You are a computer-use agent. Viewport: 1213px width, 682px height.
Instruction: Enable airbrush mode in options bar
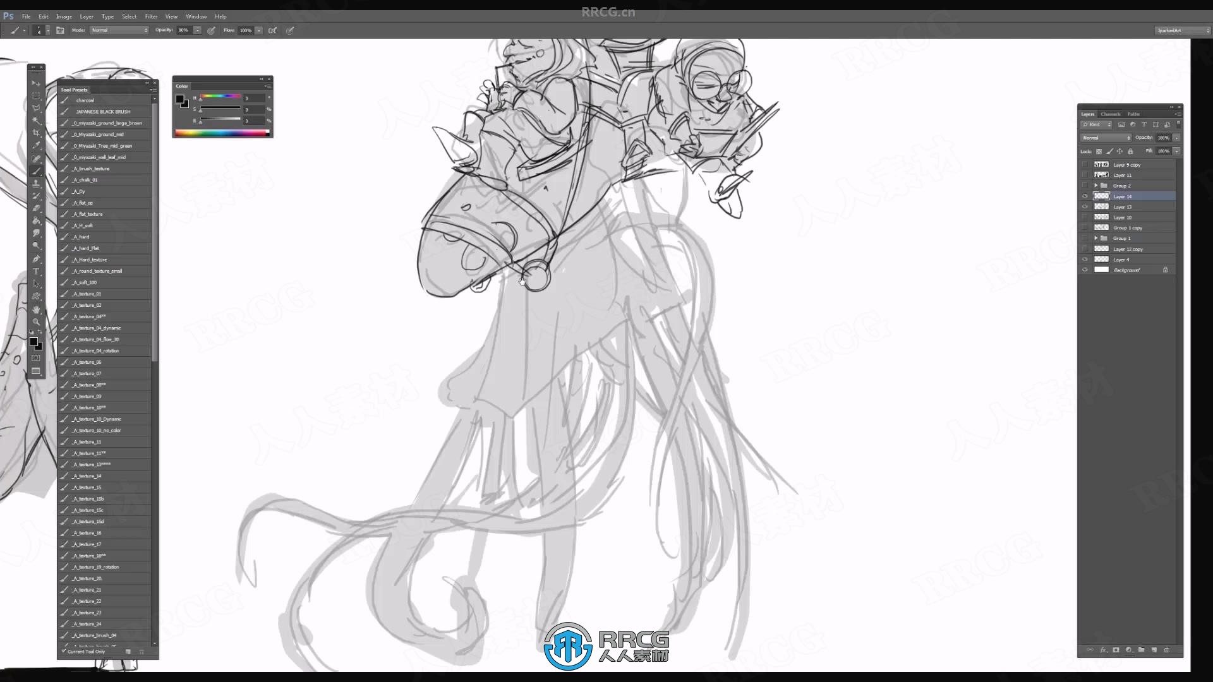pos(272,30)
